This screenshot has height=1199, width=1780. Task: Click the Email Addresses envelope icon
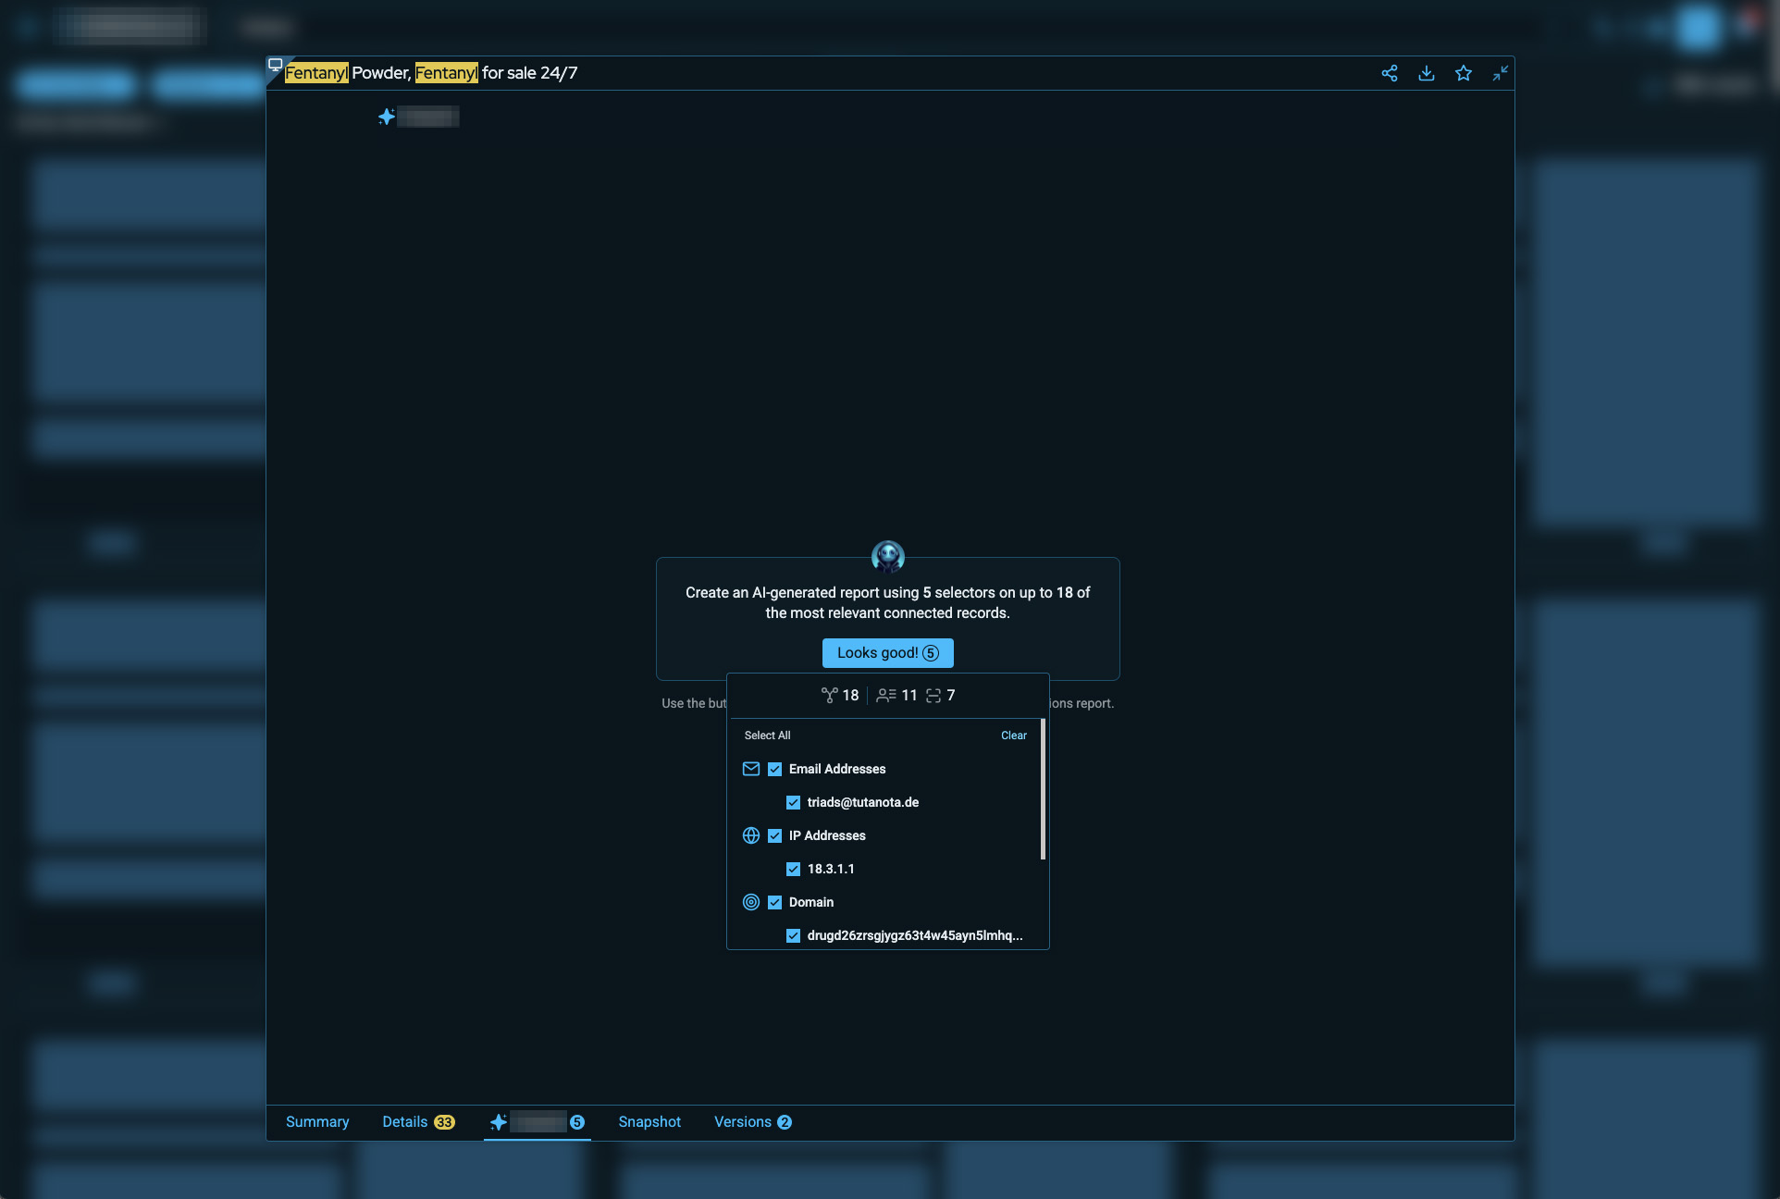pyautogui.click(x=751, y=769)
